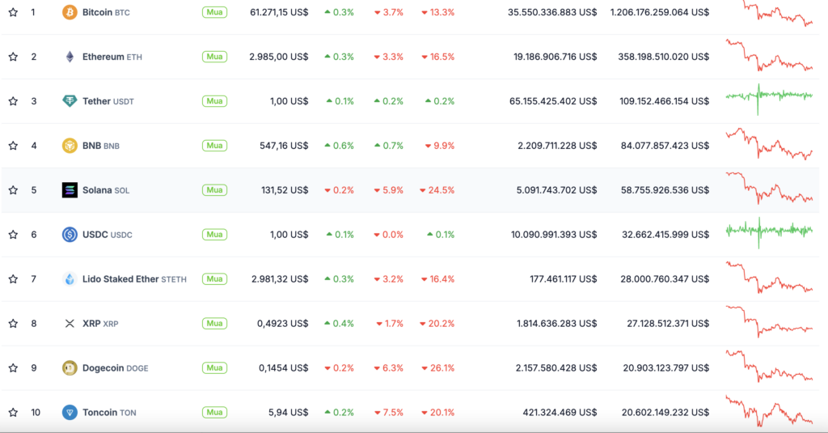Mark Tether as favorite with star
The width and height of the screenshot is (828, 433).
tap(13, 101)
